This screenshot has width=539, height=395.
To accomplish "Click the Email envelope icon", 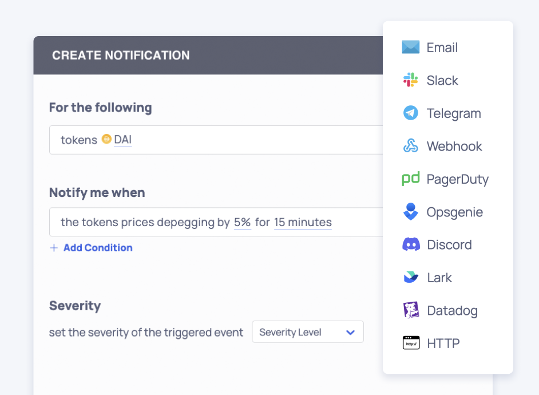I will [x=411, y=48].
